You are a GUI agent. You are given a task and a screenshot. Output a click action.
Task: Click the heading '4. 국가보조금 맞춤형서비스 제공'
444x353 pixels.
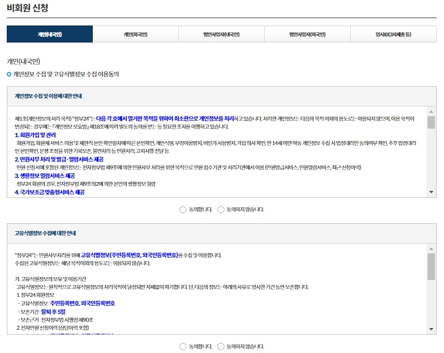point(50,192)
